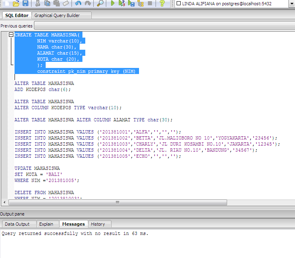Image resolution: width=295 pixels, height=258 pixels.
Task: Click the horizontal scrollbar's left arrow
Action: pyautogui.click(x=4, y=203)
